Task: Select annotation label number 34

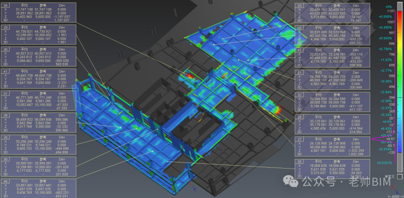Action: (39, 13)
